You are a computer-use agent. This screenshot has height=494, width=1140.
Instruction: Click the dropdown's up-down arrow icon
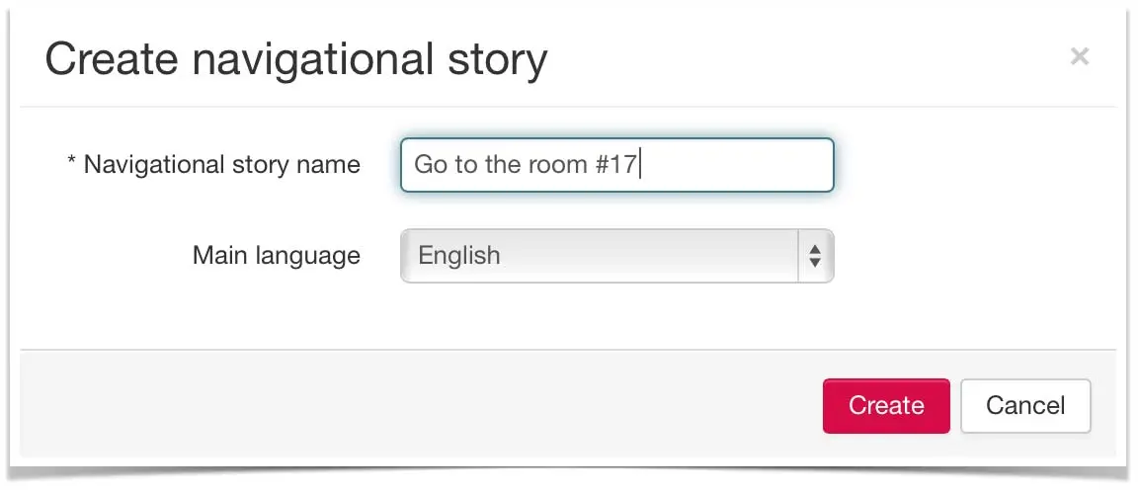(x=814, y=256)
